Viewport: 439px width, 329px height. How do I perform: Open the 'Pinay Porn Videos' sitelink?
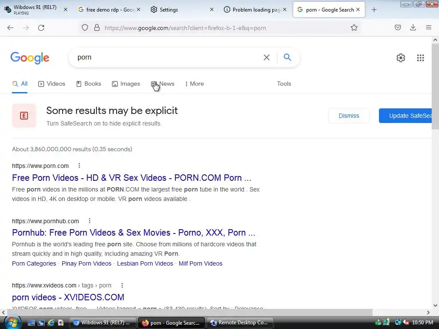[x=87, y=263]
